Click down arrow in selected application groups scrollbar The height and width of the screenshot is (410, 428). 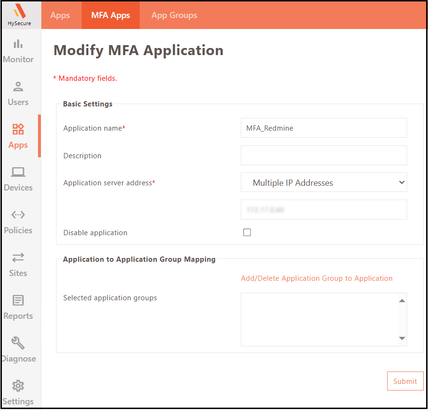402,339
